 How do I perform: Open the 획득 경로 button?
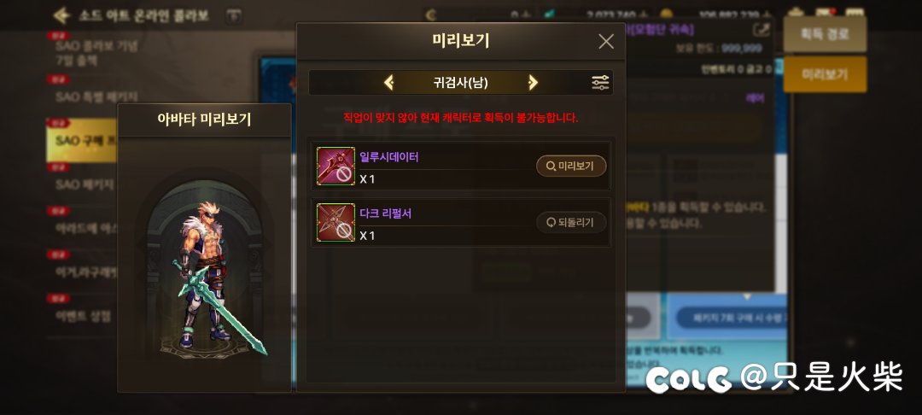(825, 34)
